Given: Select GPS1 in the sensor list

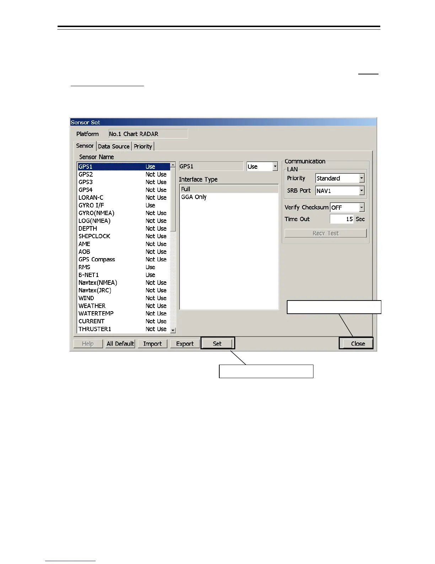Looking at the screenshot, I should coord(124,167).
